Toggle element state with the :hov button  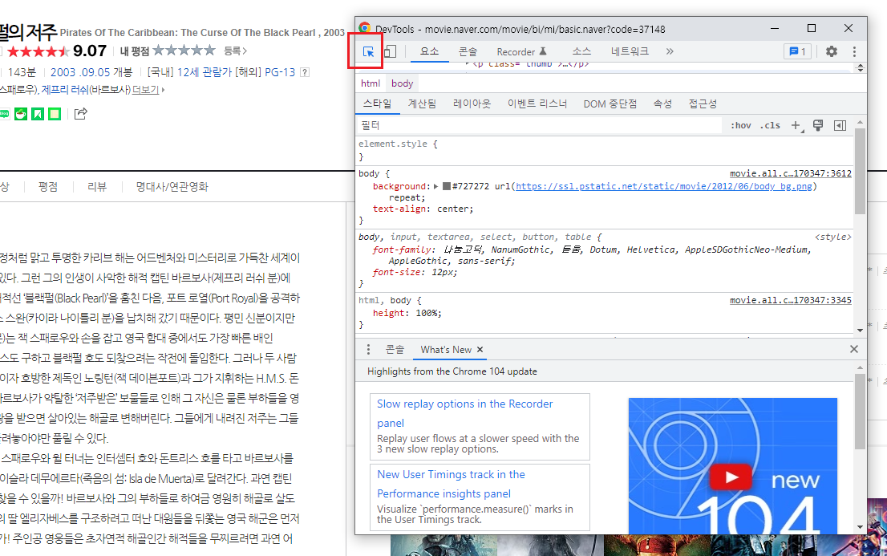coord(739,125)
